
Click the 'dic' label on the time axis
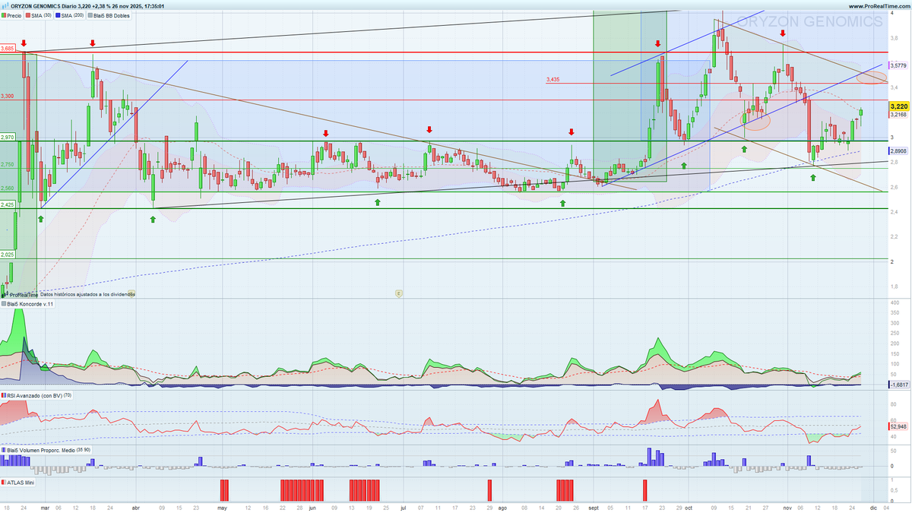[874, 506]
